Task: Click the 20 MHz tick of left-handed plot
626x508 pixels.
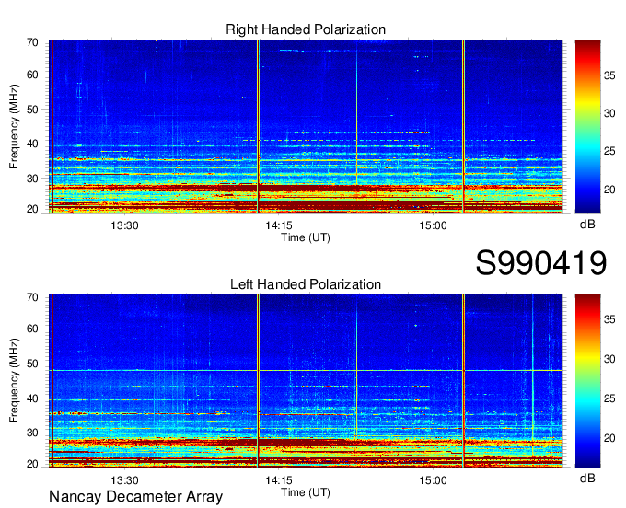Action: [32, 464]
